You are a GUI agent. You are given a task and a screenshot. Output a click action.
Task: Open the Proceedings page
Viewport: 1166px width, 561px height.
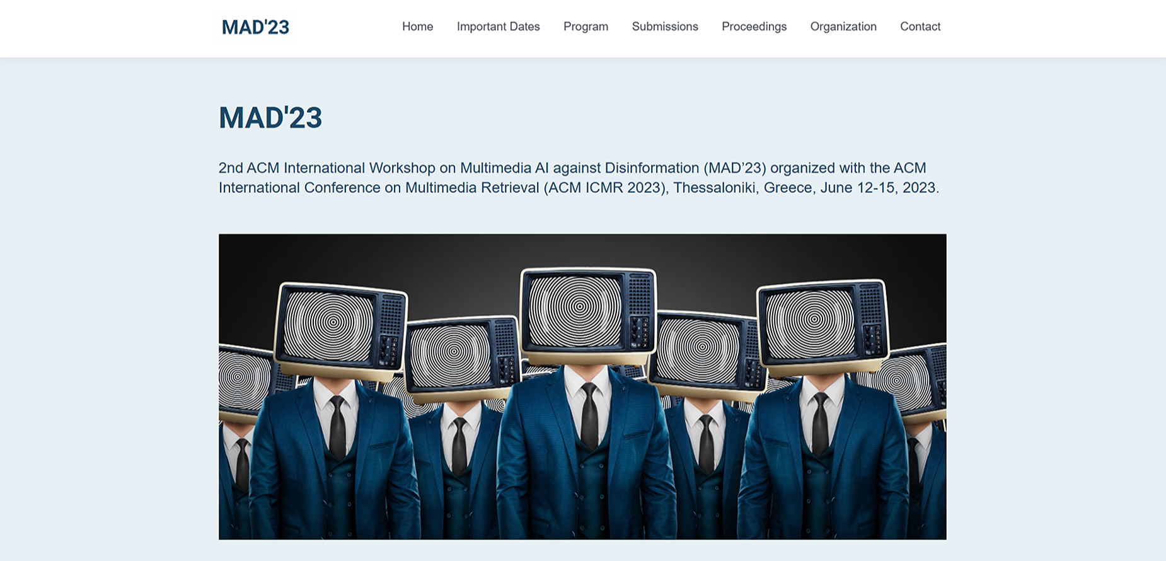point(754,26)
